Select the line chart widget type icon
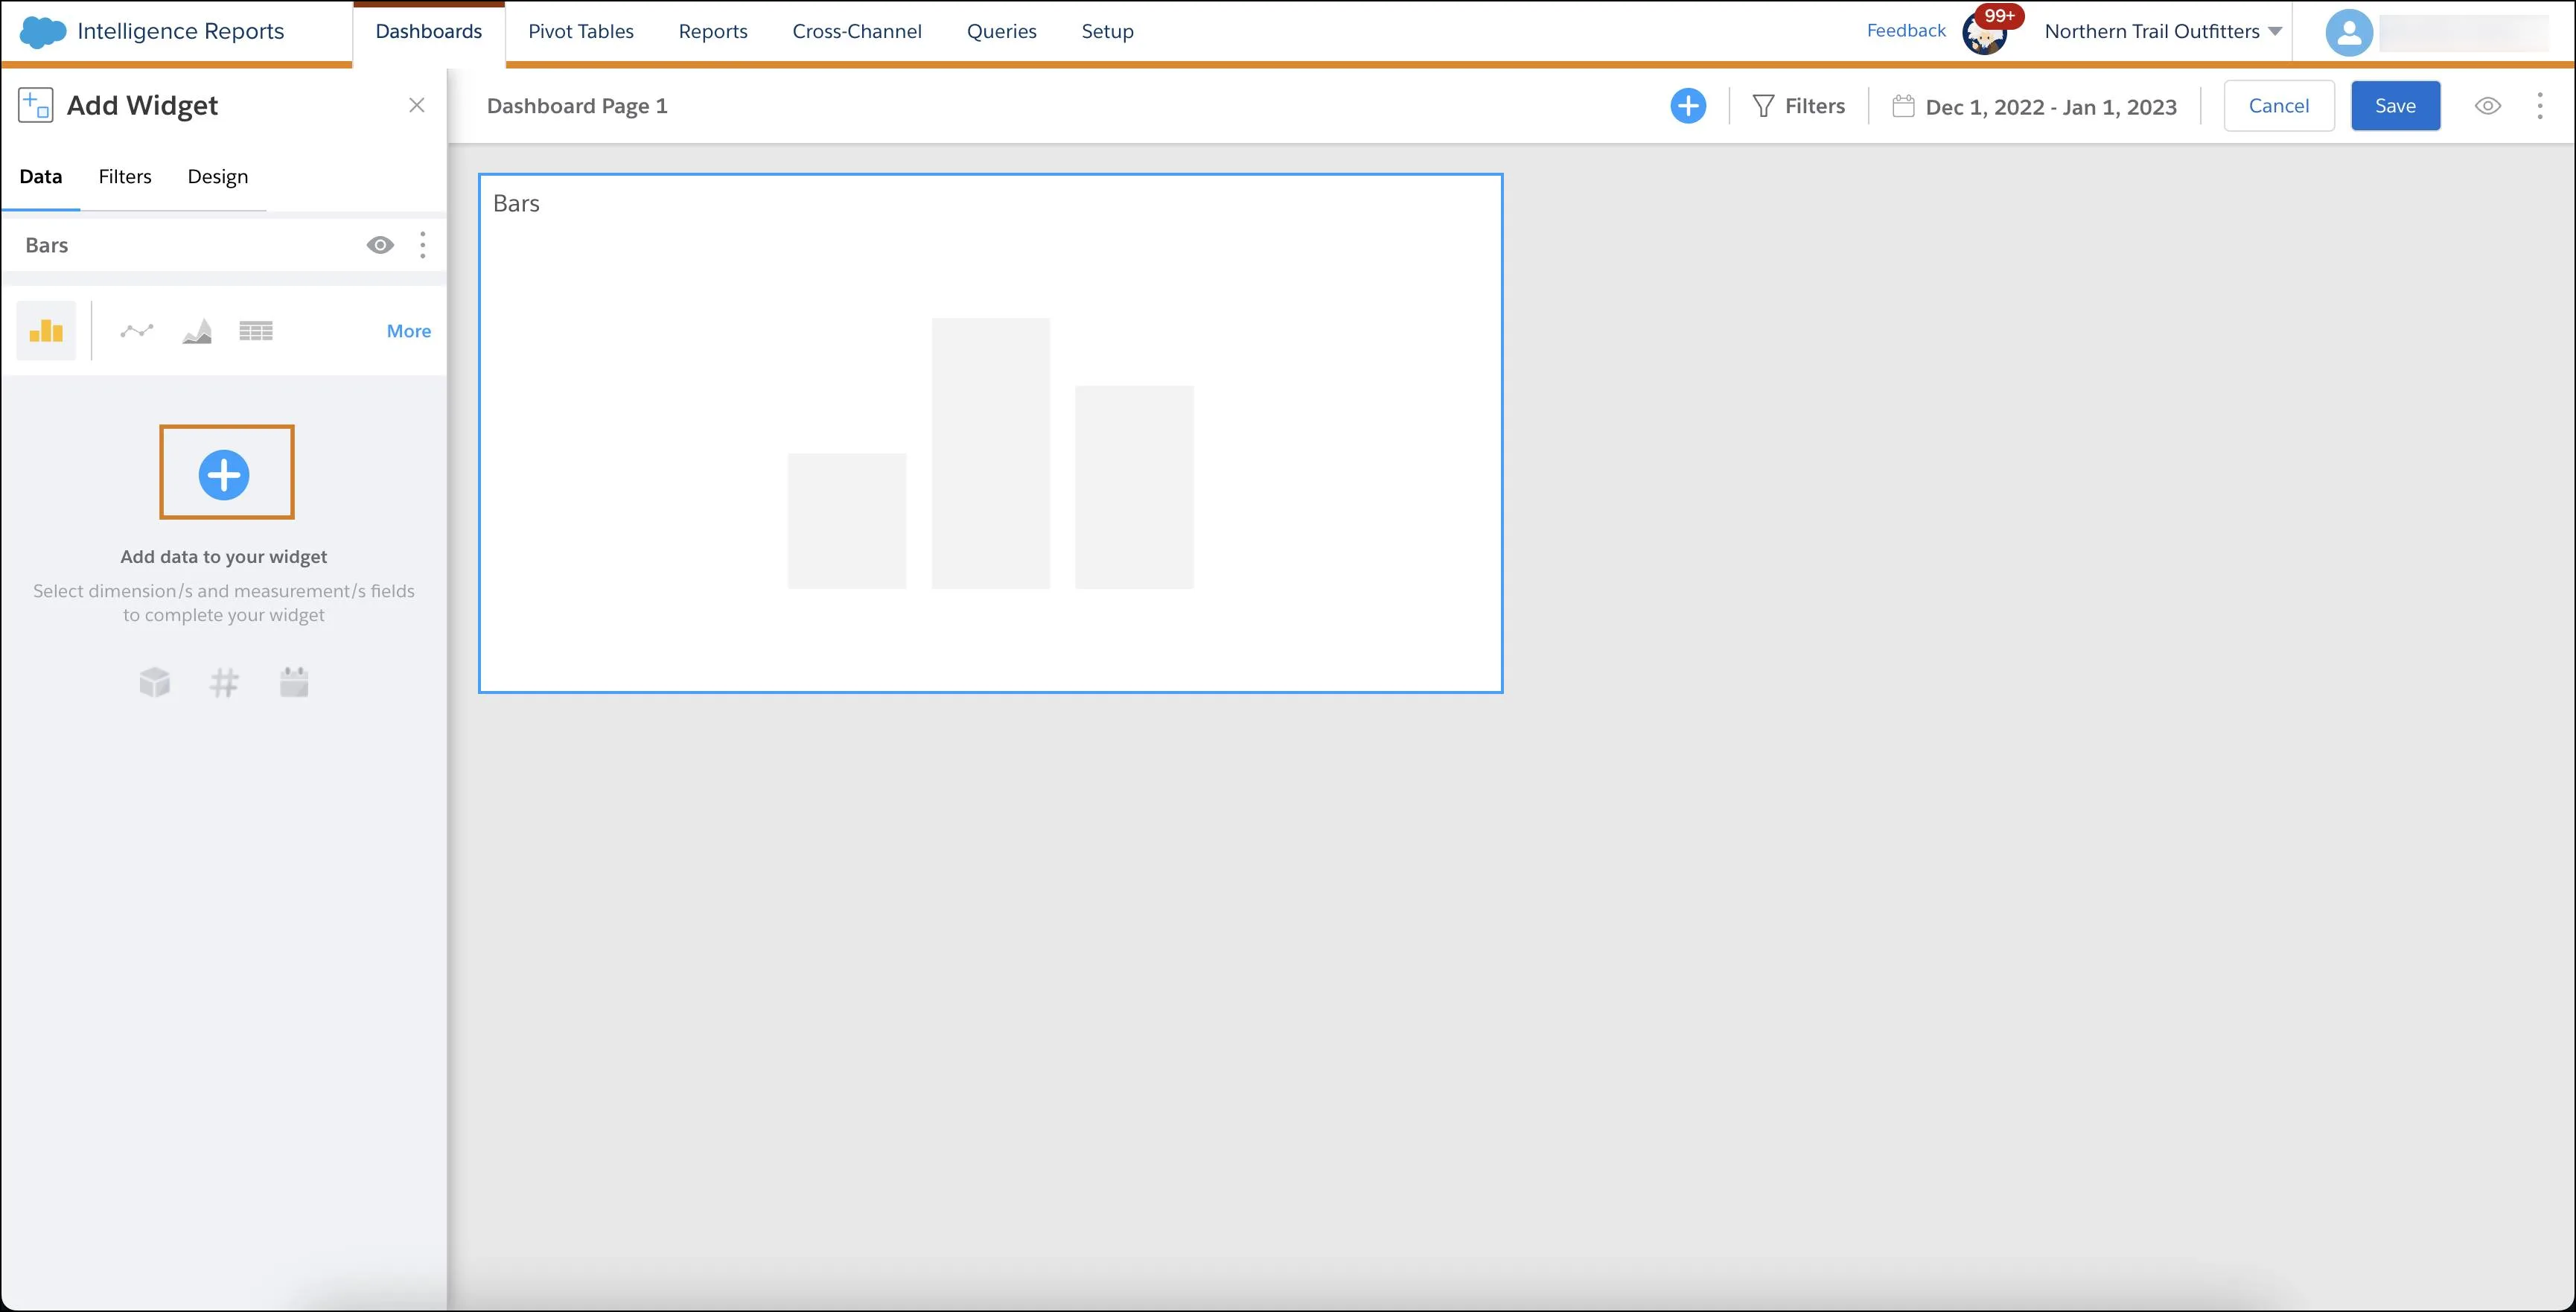 (136, 330)
